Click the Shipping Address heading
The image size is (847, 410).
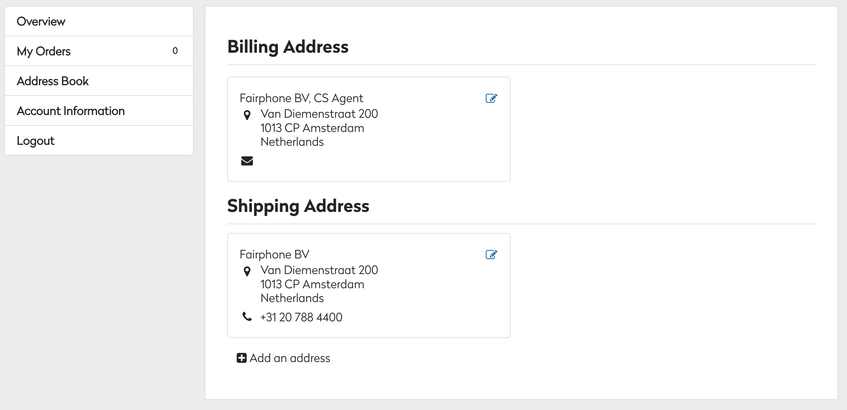pyautogui.click(x=298, y=206)
